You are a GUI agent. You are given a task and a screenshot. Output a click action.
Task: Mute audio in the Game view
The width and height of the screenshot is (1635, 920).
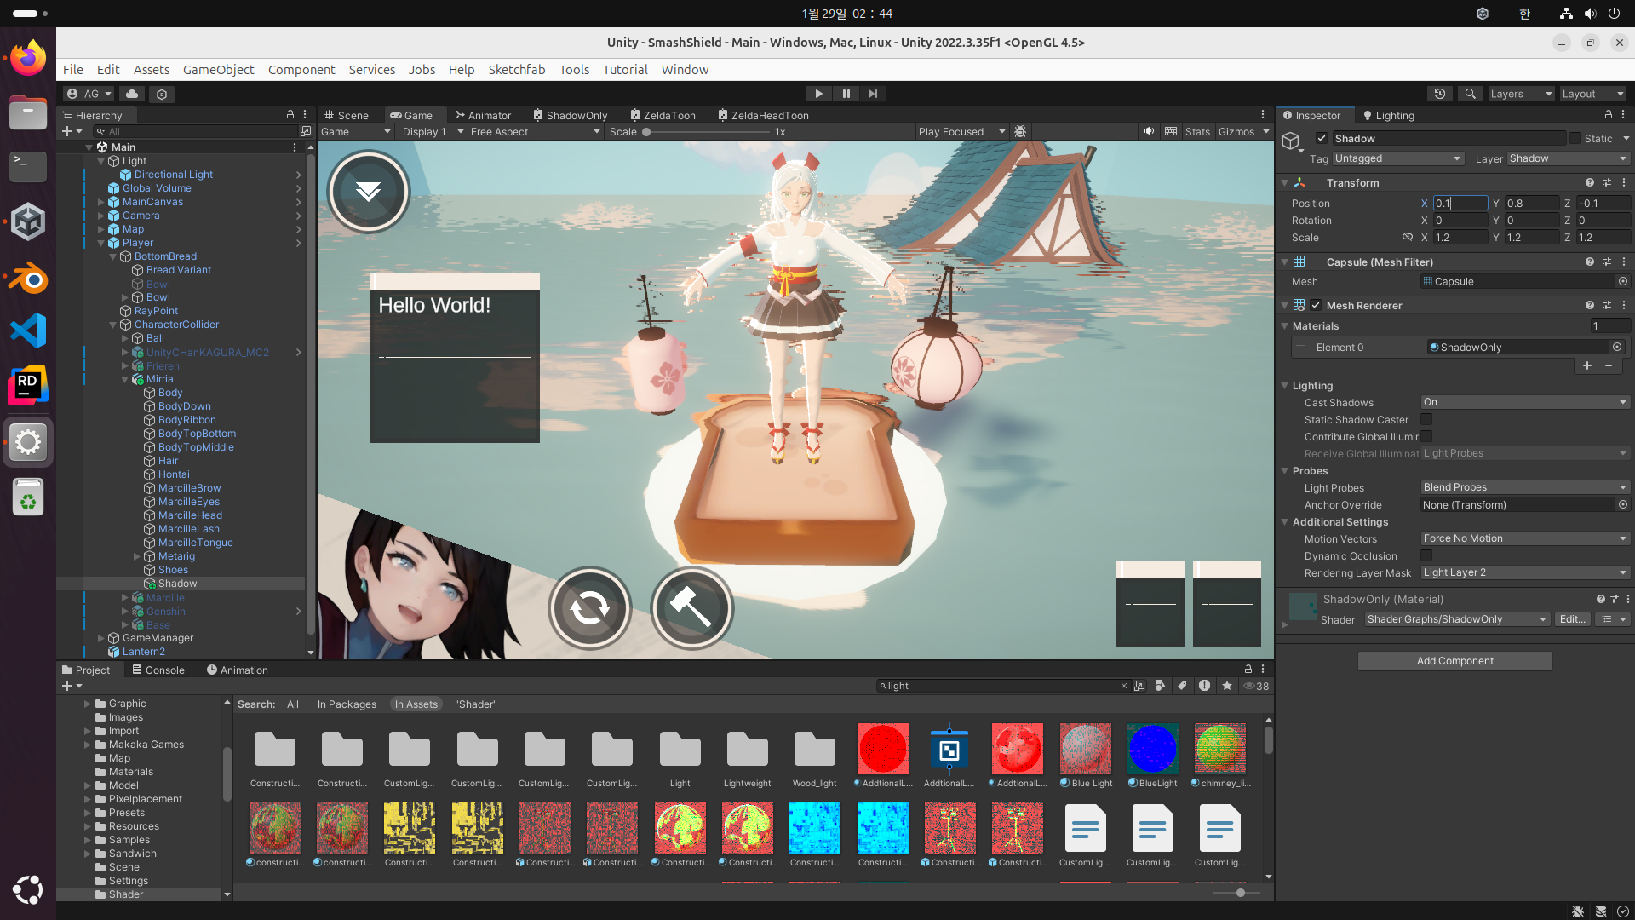[1149, 131]
